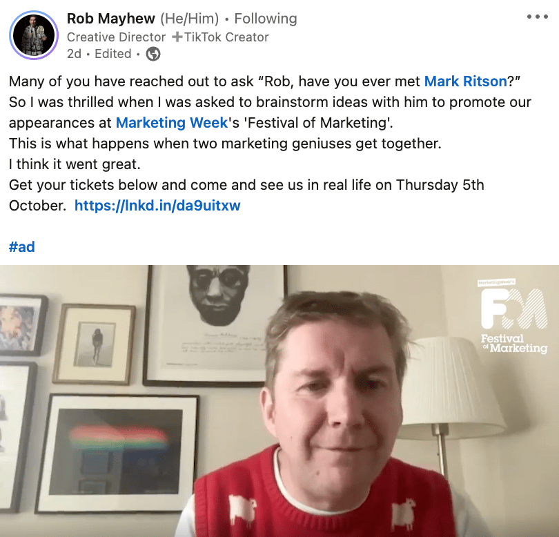
Task: Click the globe public visibility icon
Action: pyautogui.click(x=153, y=54)
